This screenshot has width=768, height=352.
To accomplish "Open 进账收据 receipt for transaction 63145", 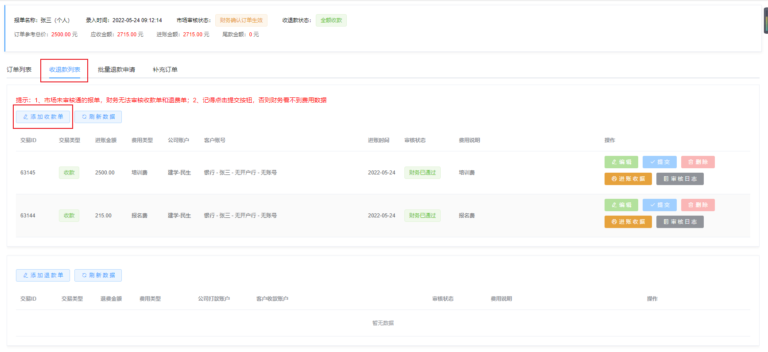I will (x=628, y=179).
